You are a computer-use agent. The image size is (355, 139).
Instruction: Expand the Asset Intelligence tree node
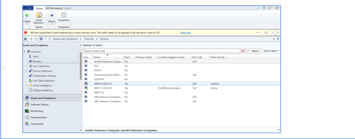click(x=26, y=85)
